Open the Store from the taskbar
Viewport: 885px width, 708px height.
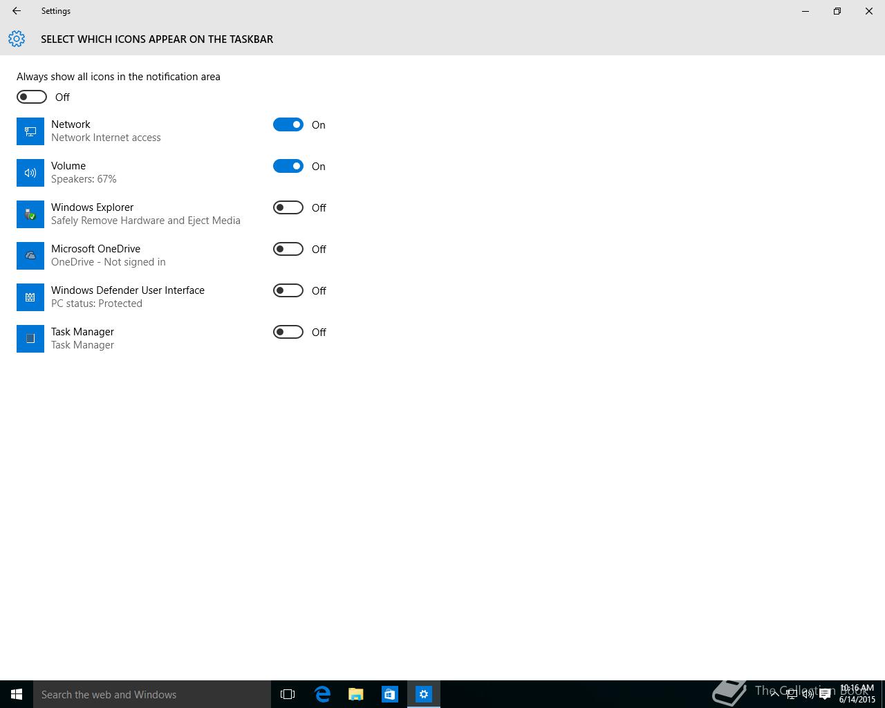390,694
